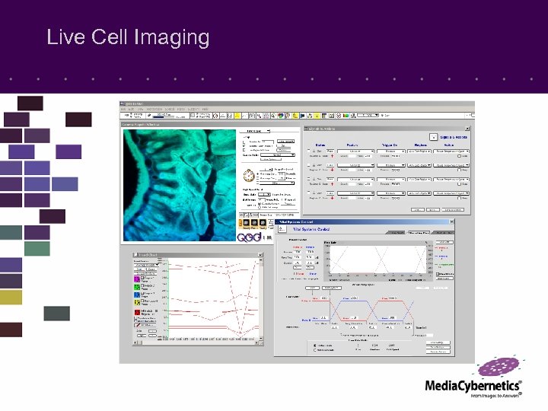
Task: Click the Trend Chart horizontal scrollbar right arrow
Action: [x=257, y=342]
